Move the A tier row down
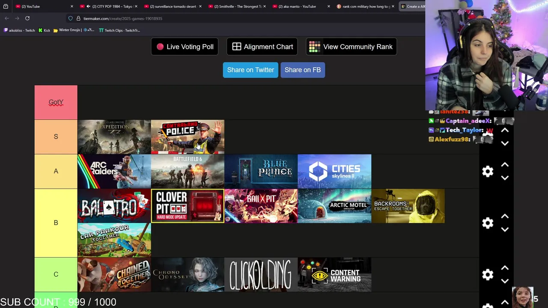 (x=505, y=178)
